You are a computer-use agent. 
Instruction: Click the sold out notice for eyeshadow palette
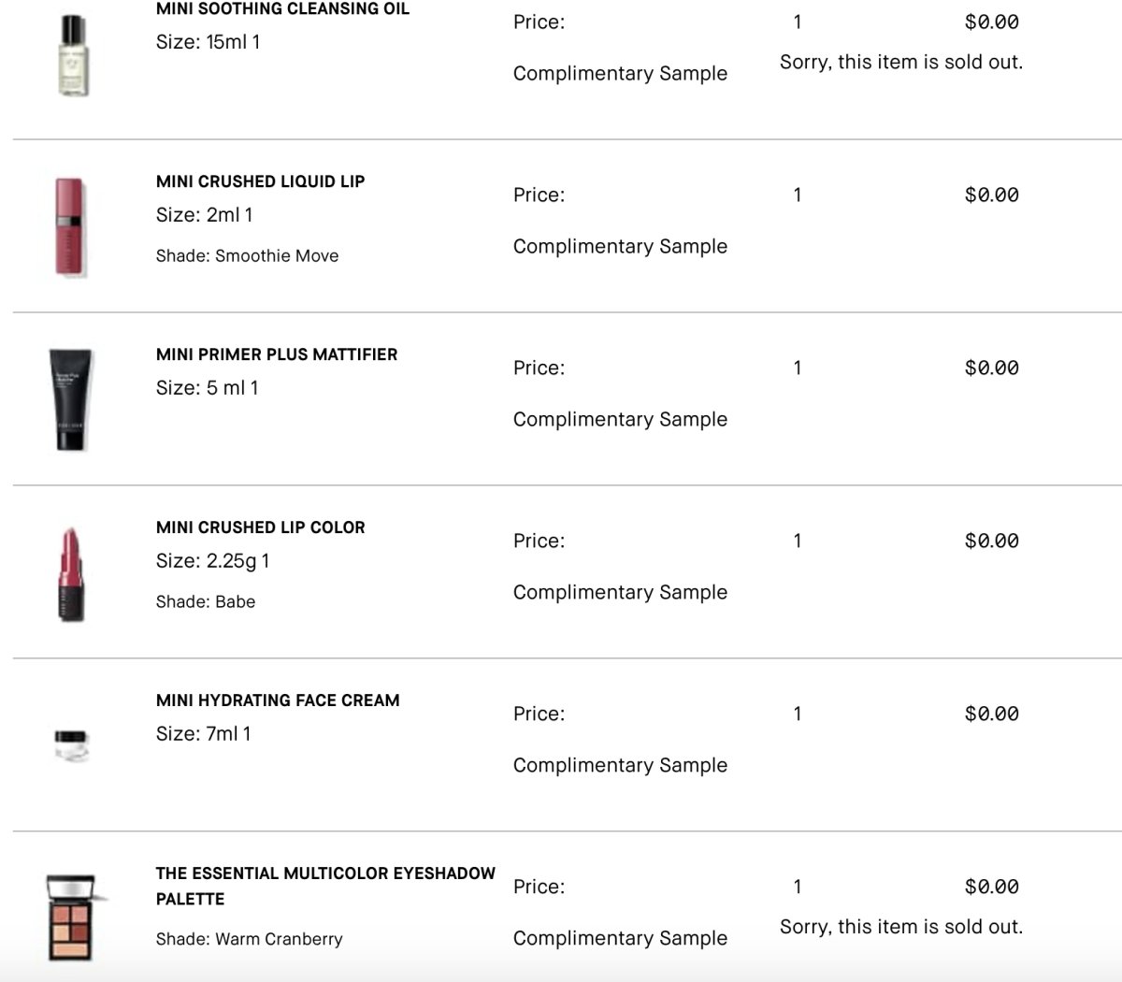(x=901, y=927)
